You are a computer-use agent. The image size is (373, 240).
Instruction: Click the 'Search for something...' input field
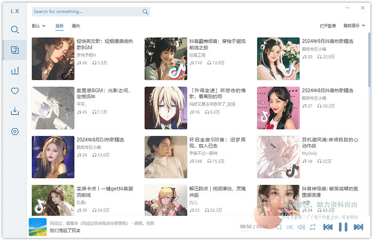86,11
